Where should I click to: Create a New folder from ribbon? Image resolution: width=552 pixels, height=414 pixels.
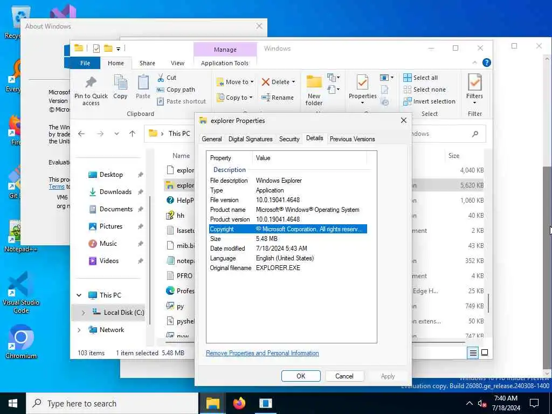(314, 90)
